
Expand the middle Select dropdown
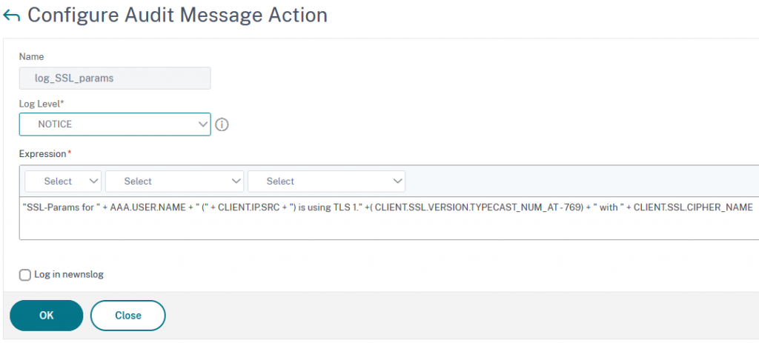(174, 182)
